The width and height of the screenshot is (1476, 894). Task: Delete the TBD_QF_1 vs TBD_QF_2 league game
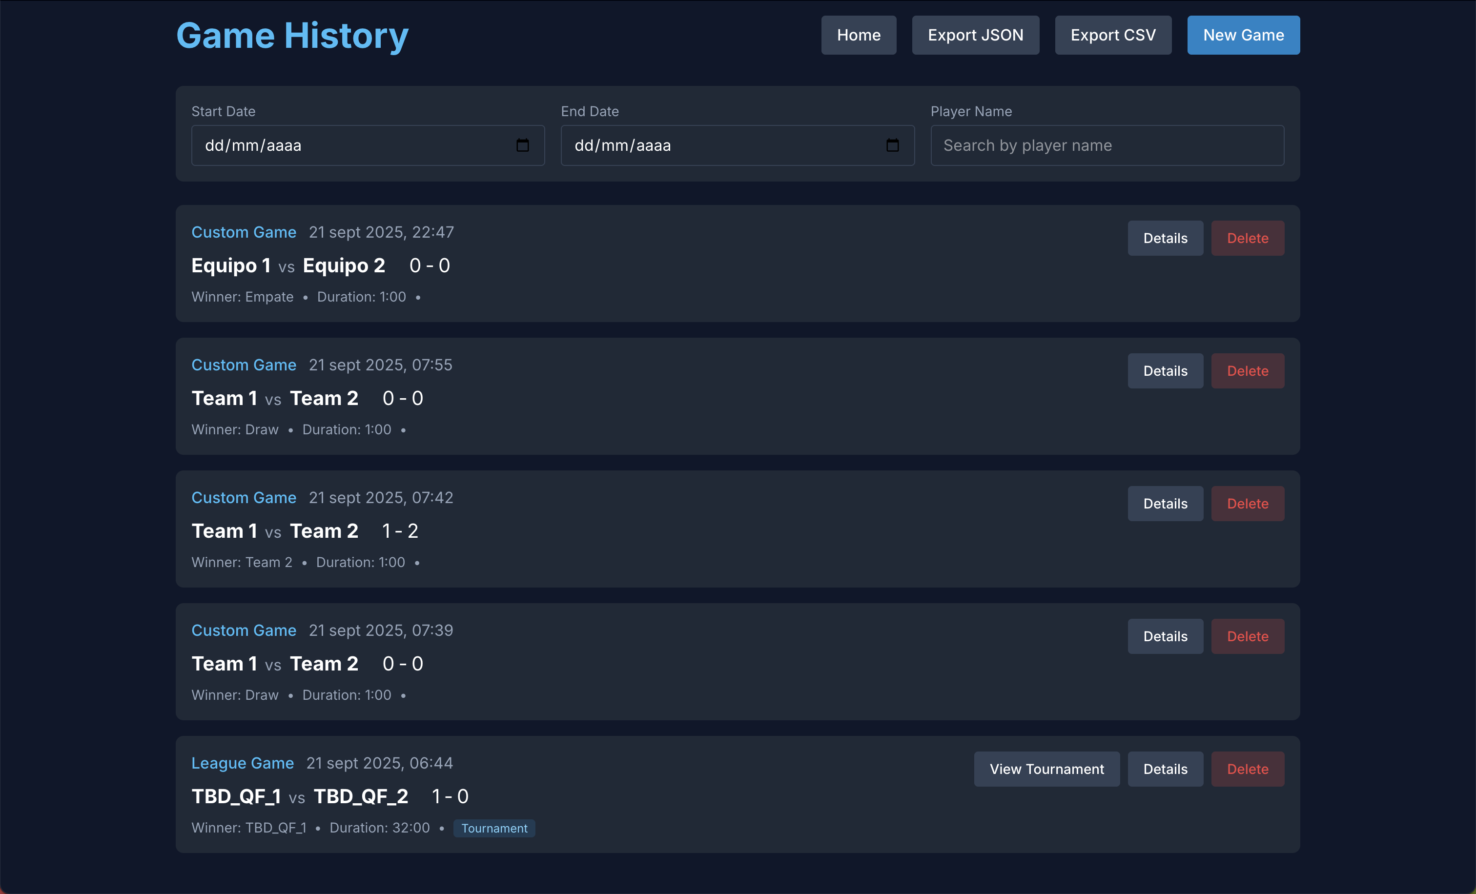click(x=1247, y=769)
